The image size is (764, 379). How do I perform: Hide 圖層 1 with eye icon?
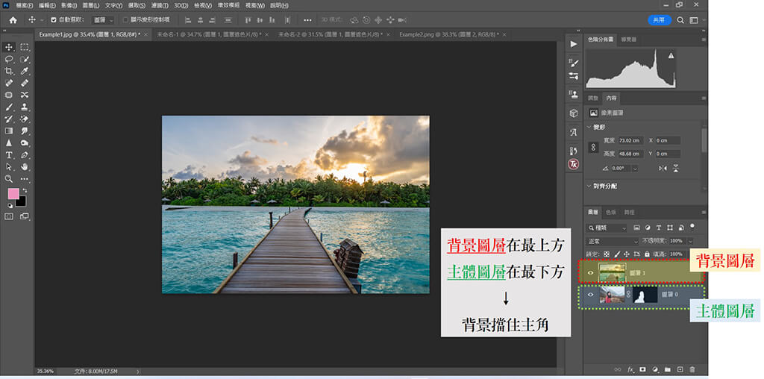coord(591,273)
